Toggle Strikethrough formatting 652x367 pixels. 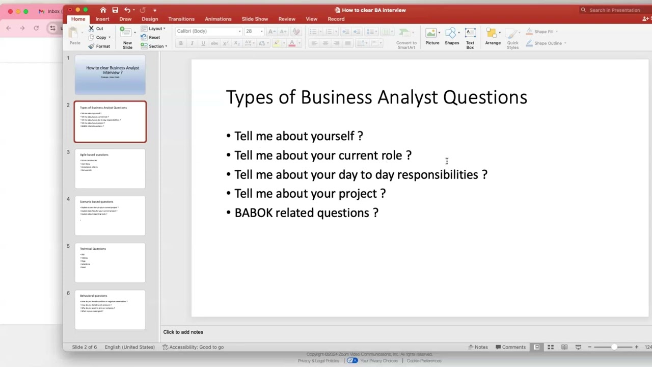[x=214, y=43]
